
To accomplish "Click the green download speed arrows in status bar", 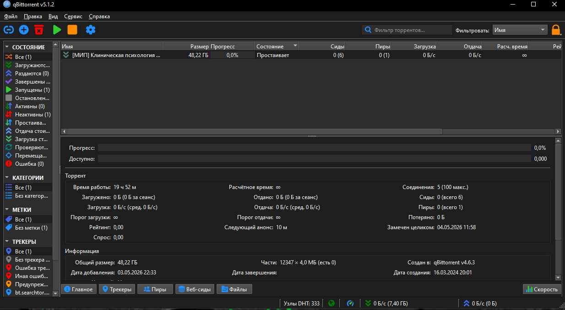I will click(x=368, y=303).
